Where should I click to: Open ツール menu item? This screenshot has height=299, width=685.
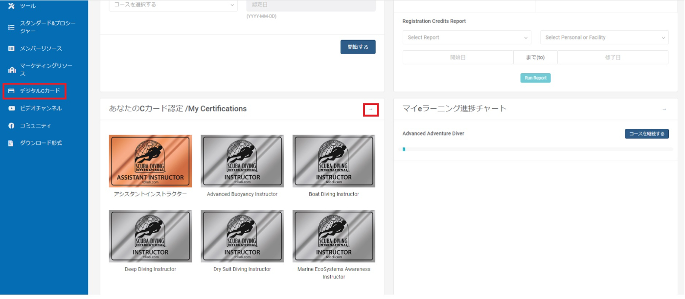point(28,6)
